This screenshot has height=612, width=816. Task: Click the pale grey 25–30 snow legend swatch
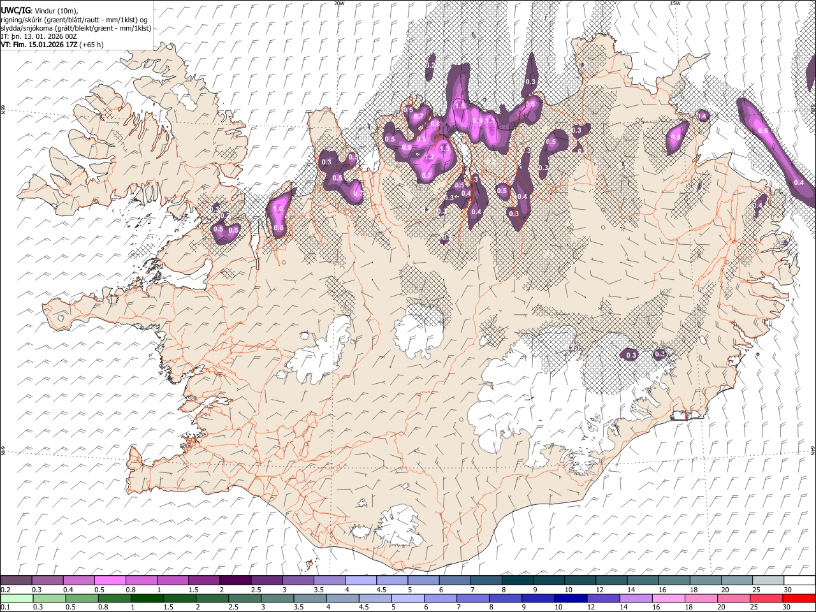(768, 581)
